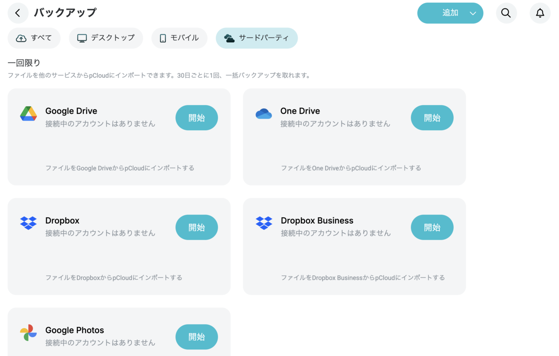This screenshot has height=356, width=559.
Task: Click 接続中のアカウントはありません under Google Drive
Action: click(100, 124)
